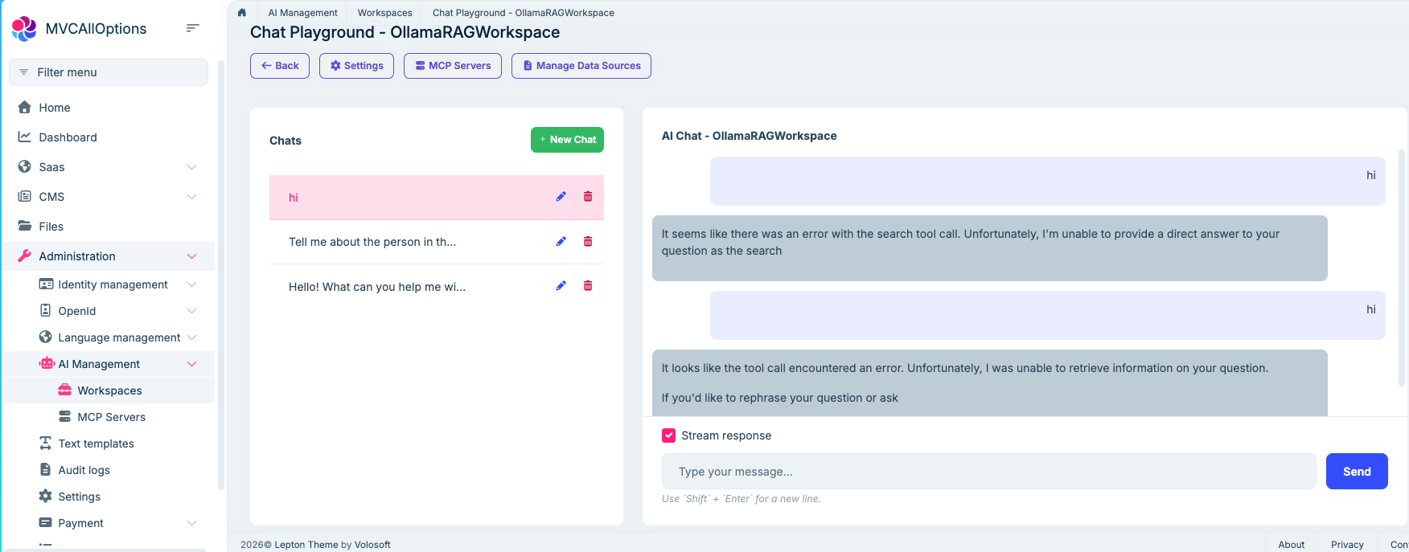
Task: Open Dashboard via chart icon in sidebar
Action: point(25,137)
